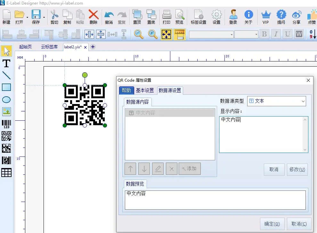Bring object to front with 置顶
This screenshot has height=233, width=317.
tap(137, 17)
